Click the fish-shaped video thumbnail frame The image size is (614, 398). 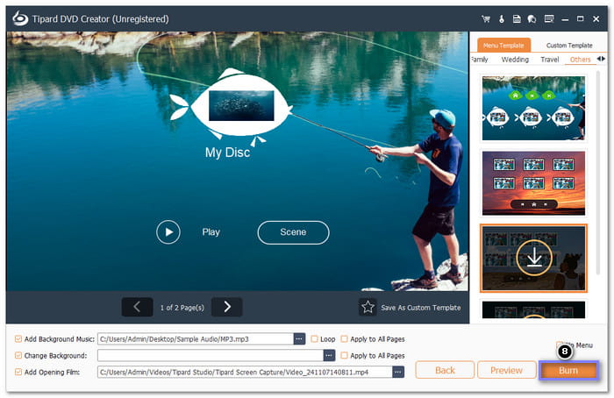click(241, 106)
